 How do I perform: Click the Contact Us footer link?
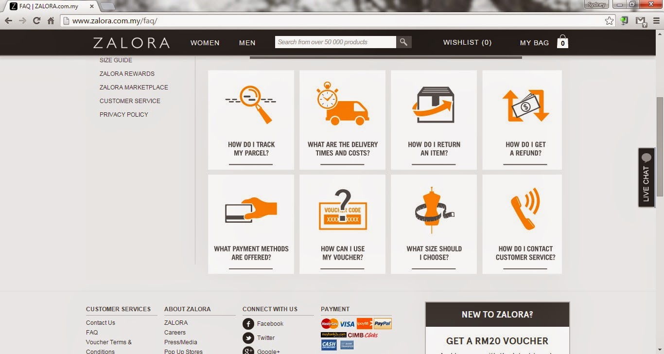point(101,323)
